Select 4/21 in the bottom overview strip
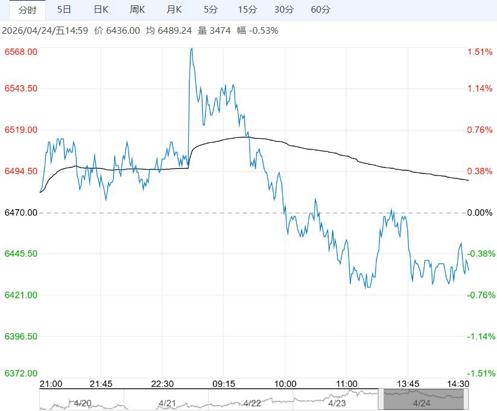Image resolution: width=497 pixels, height=411 pixels. [x=167, y=402]
